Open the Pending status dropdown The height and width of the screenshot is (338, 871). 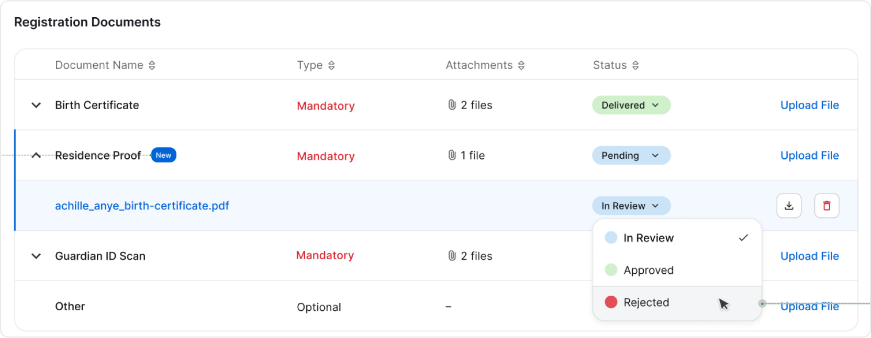631,156
